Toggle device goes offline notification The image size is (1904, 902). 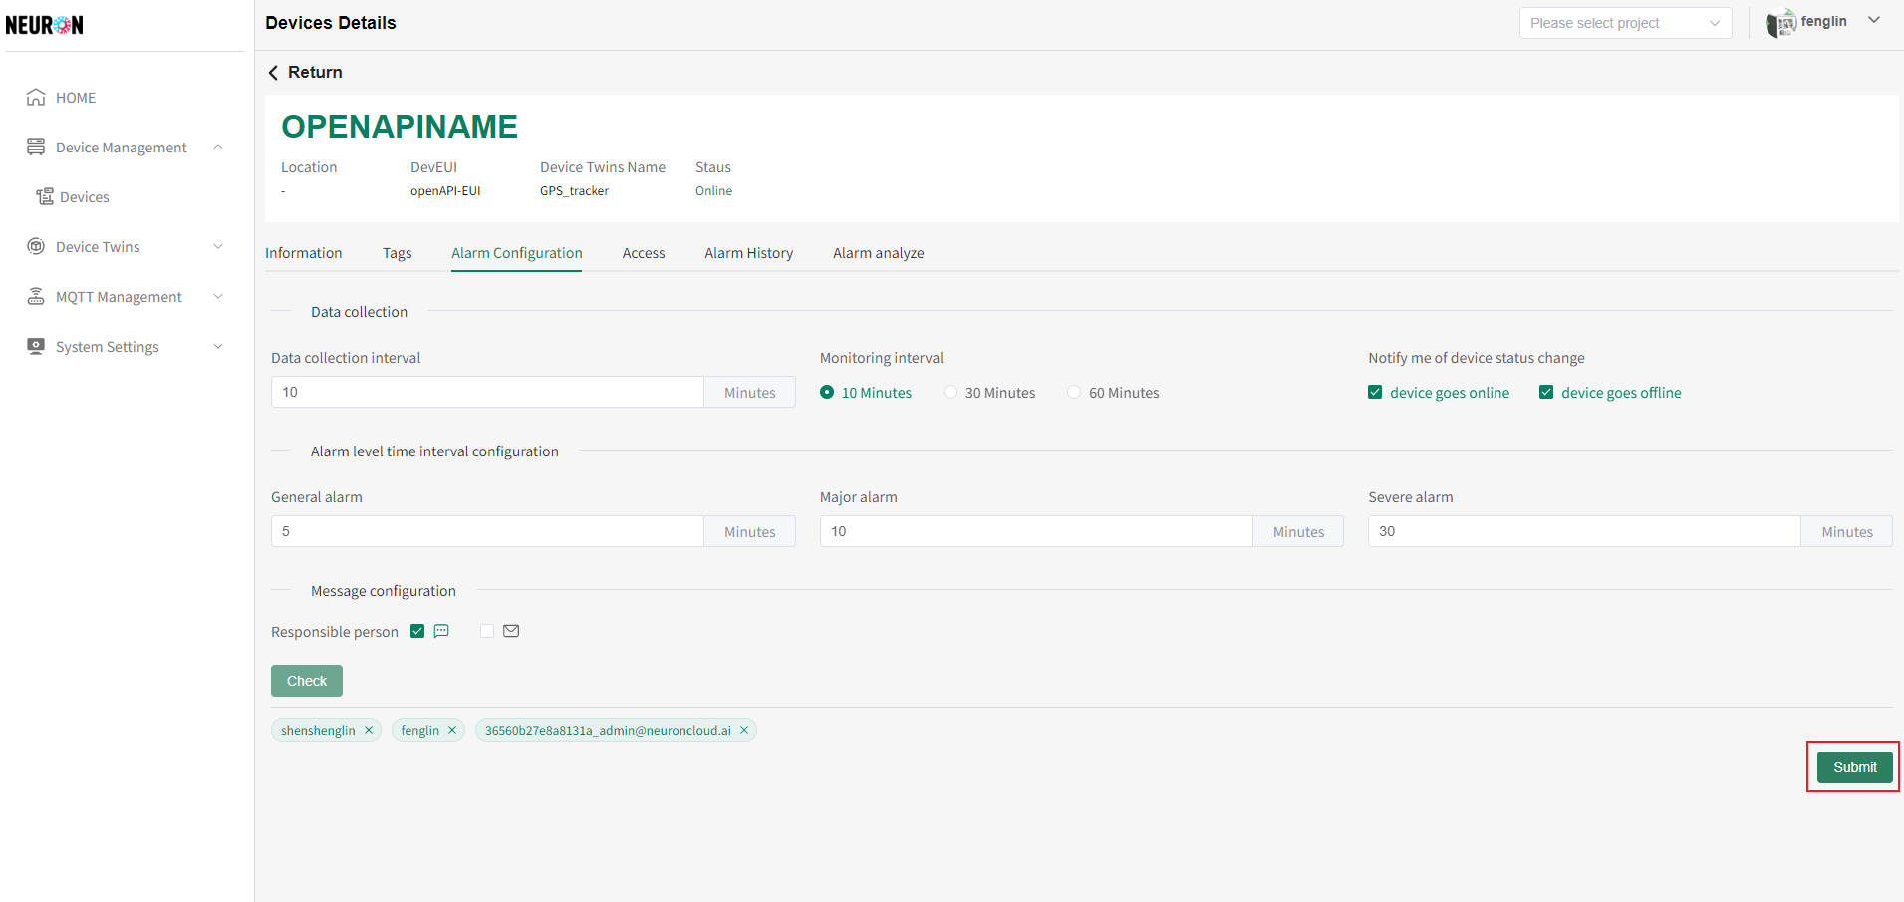[1546, 393]
